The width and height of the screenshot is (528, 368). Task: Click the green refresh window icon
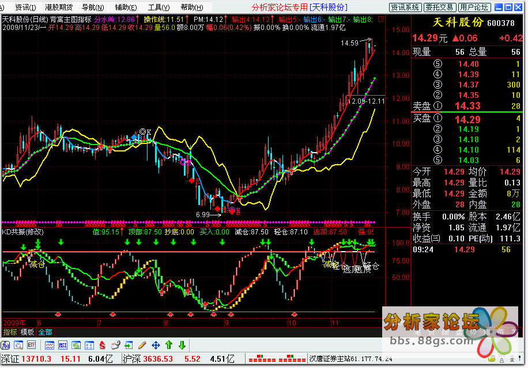76,345
